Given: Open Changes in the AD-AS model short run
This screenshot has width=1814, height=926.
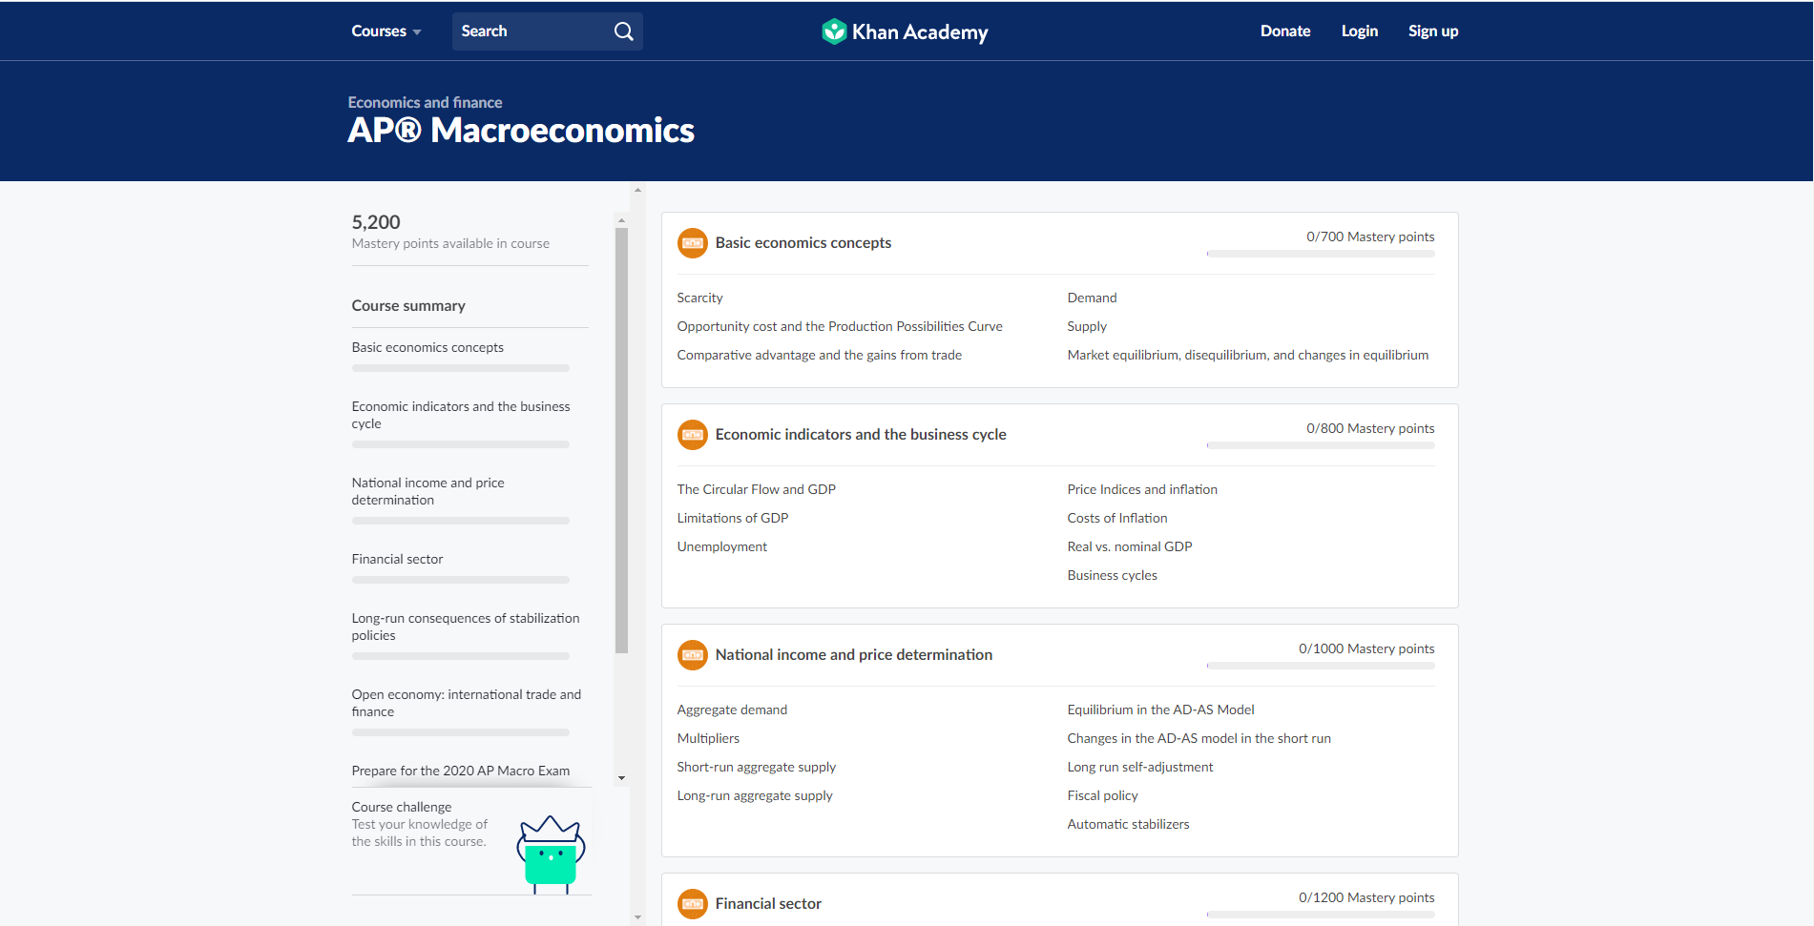Looking at the screenshot, I should [1199, 738].
